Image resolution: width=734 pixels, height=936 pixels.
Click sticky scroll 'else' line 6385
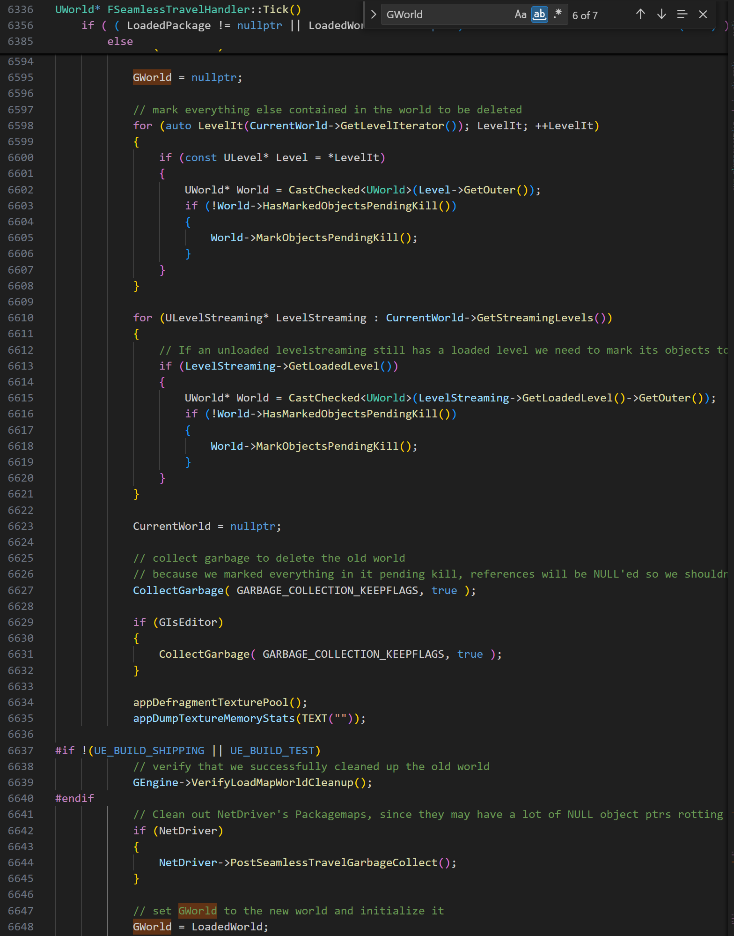[120, 41]
